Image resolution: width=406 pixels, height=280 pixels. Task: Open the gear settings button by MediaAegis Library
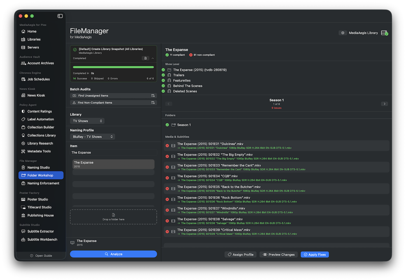click(x=343, y=33)
